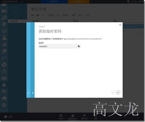
Task: Click the list icon command in bottom bar
Action: (61, 117)
